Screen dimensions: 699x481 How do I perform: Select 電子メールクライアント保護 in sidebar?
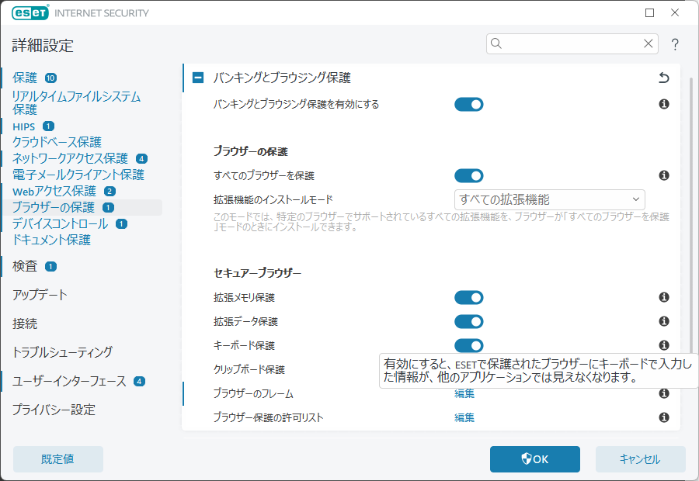[78, 175]
